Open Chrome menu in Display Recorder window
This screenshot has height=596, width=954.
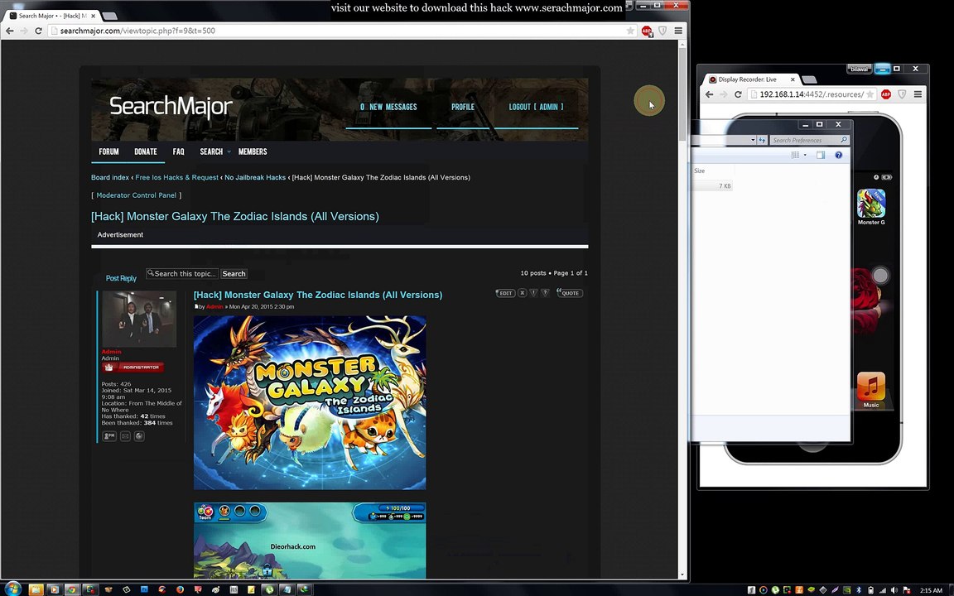pos(918,94)
